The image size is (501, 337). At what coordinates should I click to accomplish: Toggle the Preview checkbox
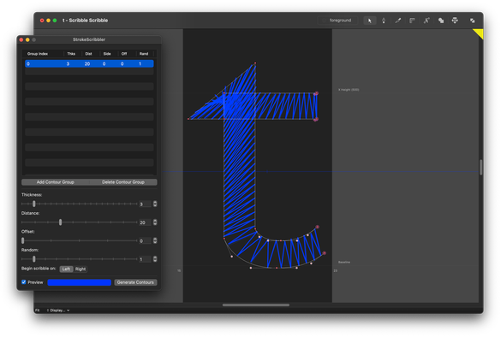[x=24, y=282]
